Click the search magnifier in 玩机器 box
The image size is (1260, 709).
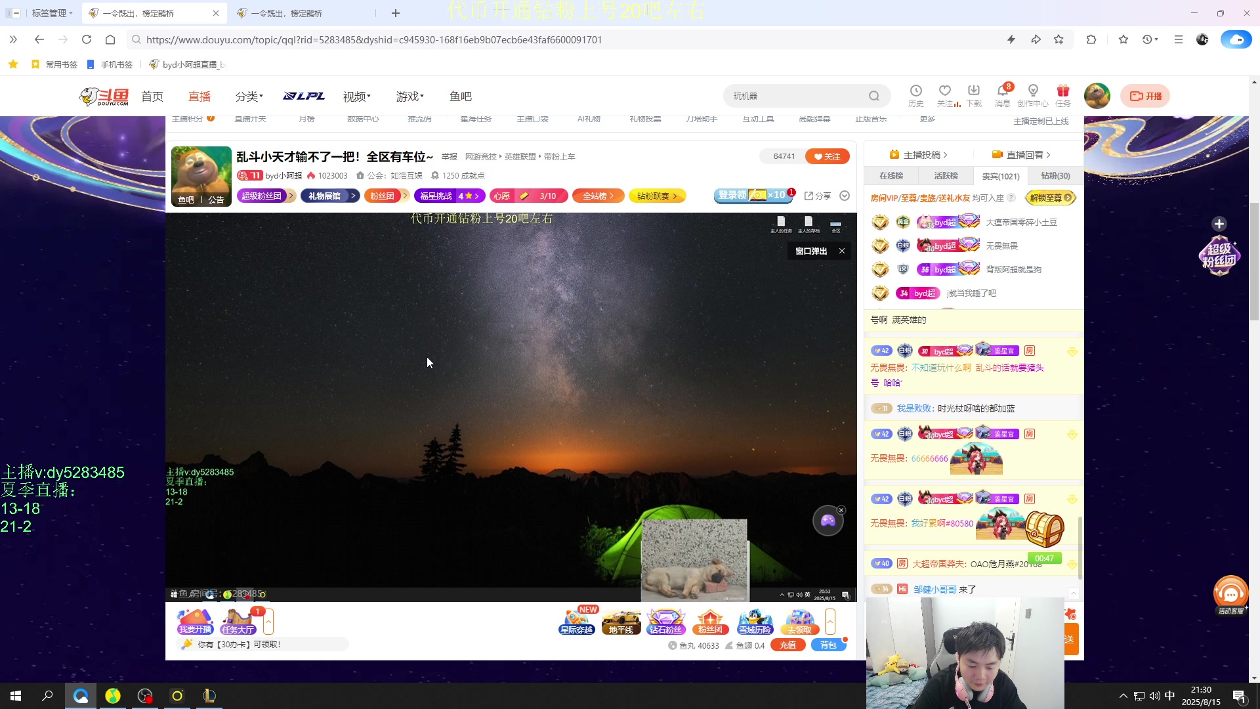(x=873, y=96)
